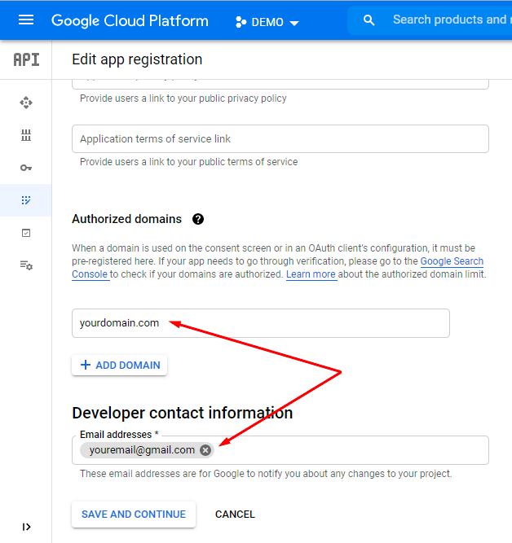Click the yourdomain.com domain field
This screenshot has height=543, width=512.
click(x=260, y=323)
